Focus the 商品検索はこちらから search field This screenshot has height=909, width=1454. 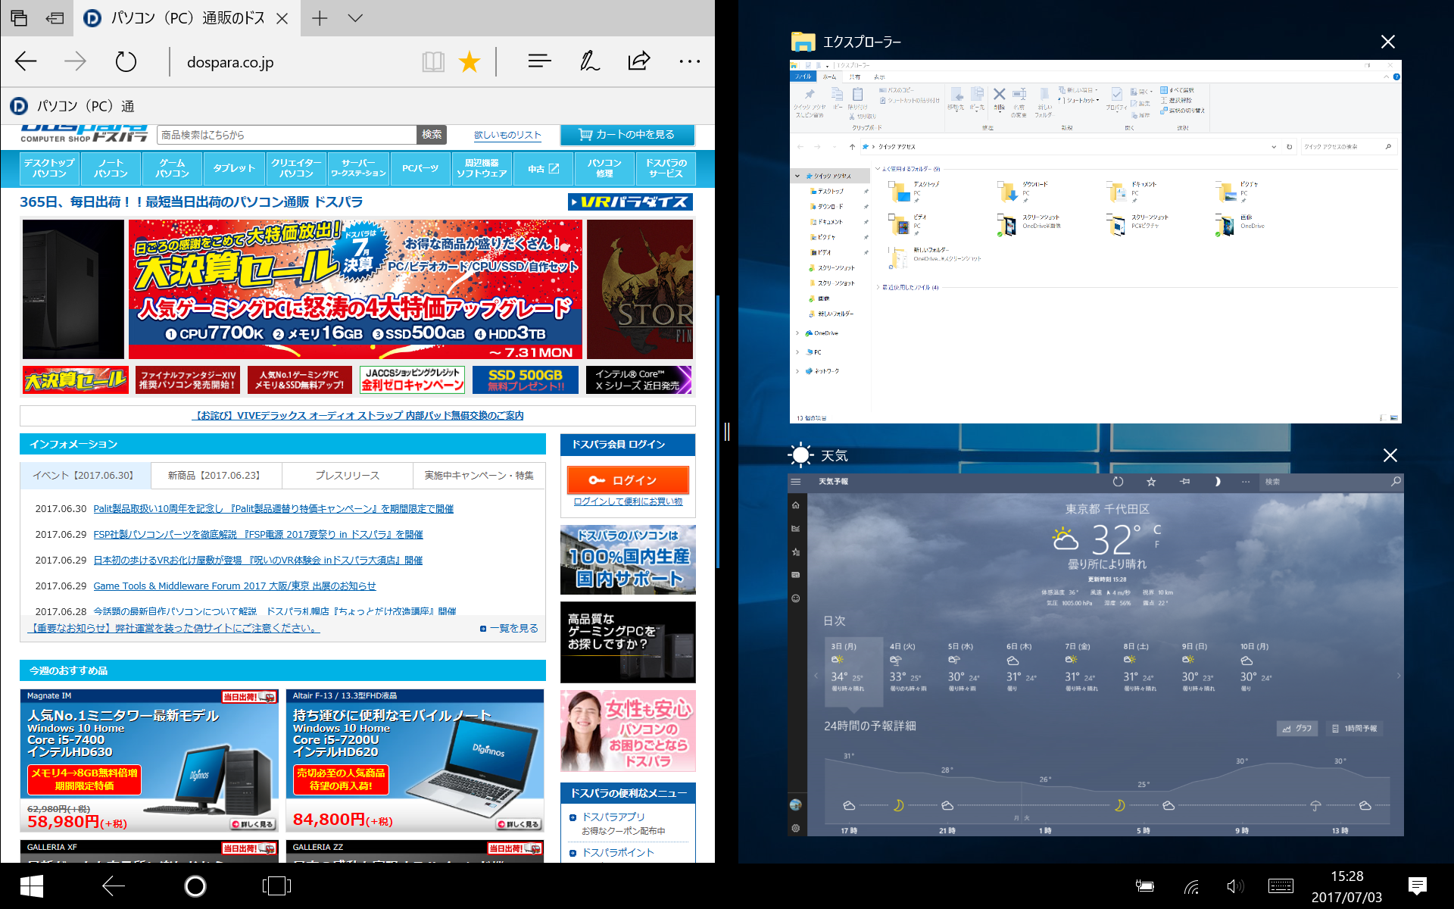tap(287, 135)
